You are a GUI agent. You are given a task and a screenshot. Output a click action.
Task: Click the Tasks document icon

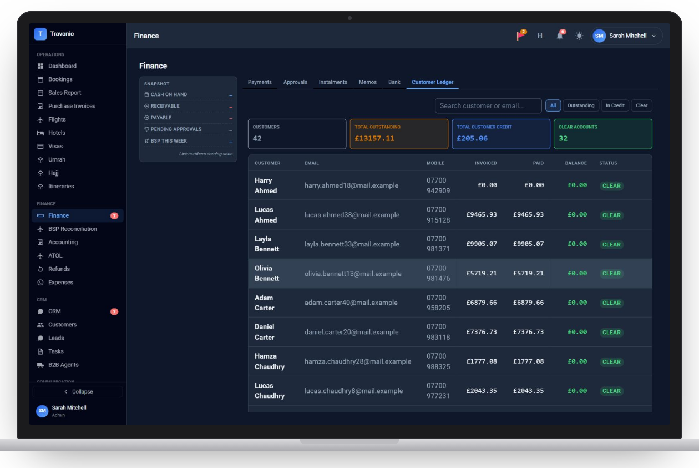pos(40,351)
